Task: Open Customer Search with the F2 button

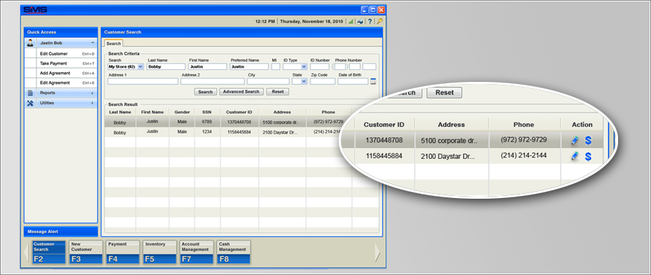Action: pyautogui.click(x=49, y=252)
